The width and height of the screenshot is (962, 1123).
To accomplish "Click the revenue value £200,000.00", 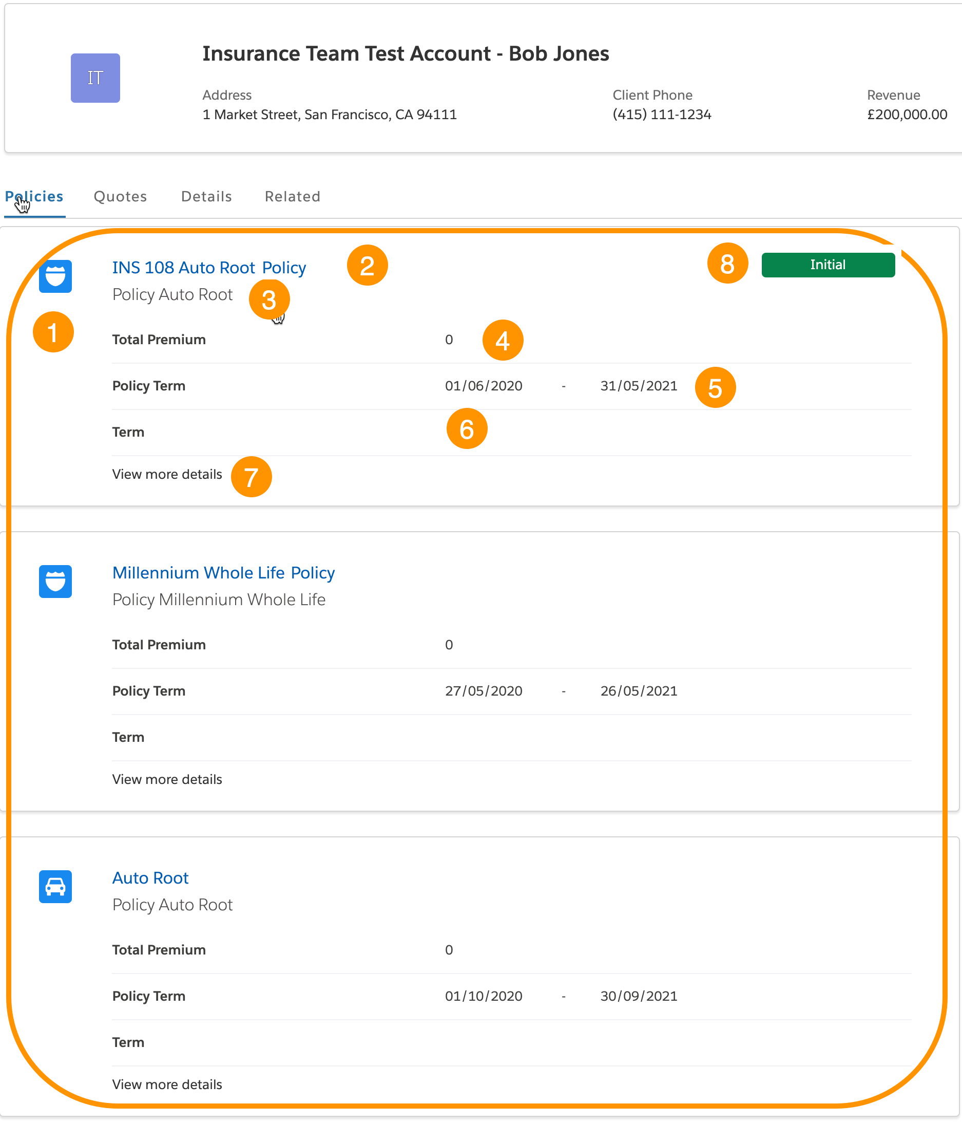I will pyautogui.click(x=907, y=115).
